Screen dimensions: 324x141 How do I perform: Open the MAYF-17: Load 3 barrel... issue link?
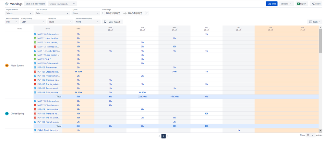click(48, 51)
